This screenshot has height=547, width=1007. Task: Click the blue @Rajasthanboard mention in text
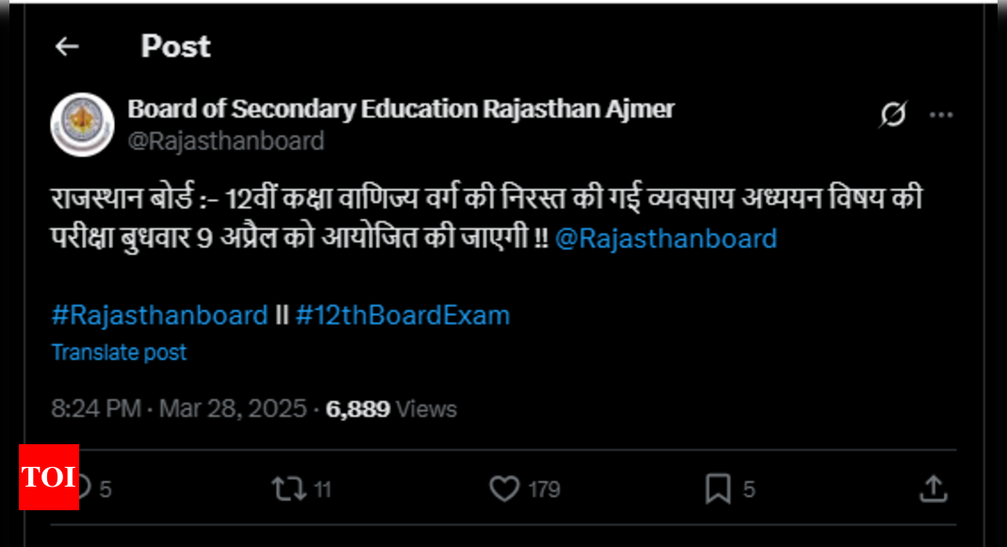(666, 238)
